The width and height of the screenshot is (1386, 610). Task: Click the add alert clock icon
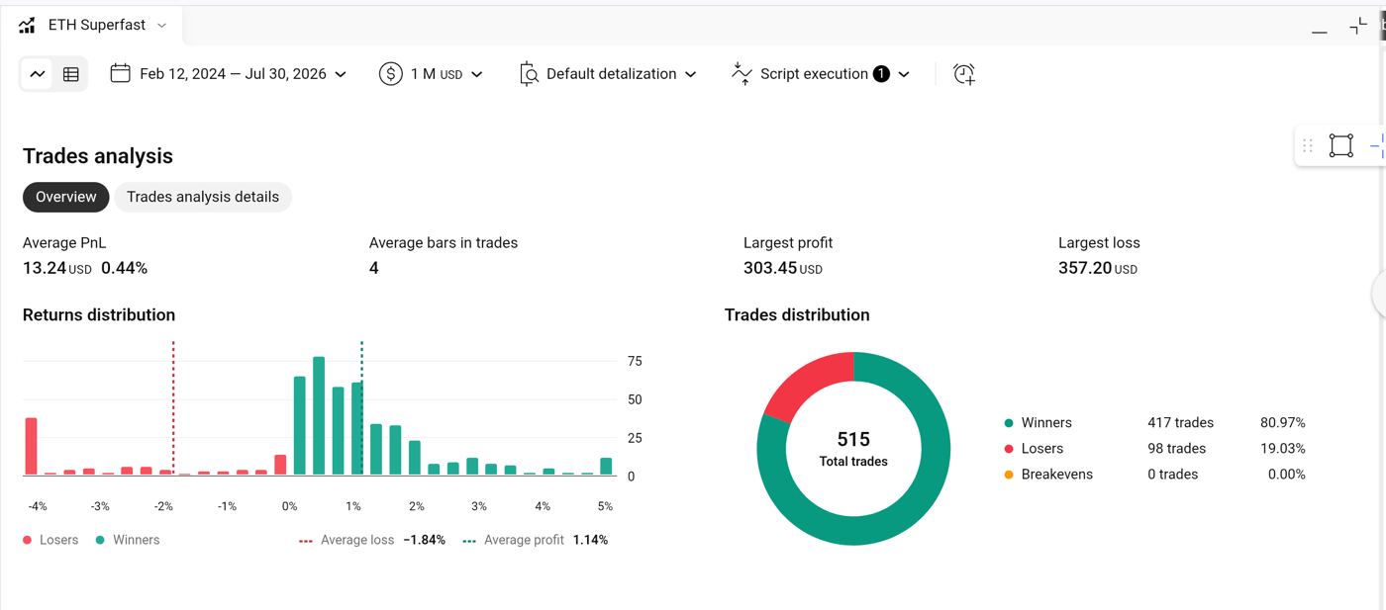point(963,74)
